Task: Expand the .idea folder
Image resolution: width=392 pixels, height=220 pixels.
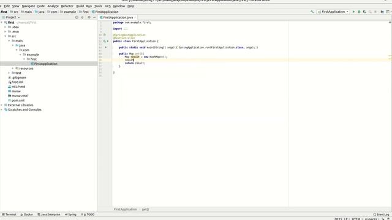Action: click(6, 27)
